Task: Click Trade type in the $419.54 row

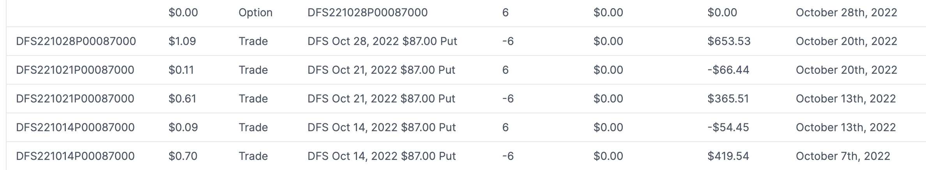Action: (253, 156)
